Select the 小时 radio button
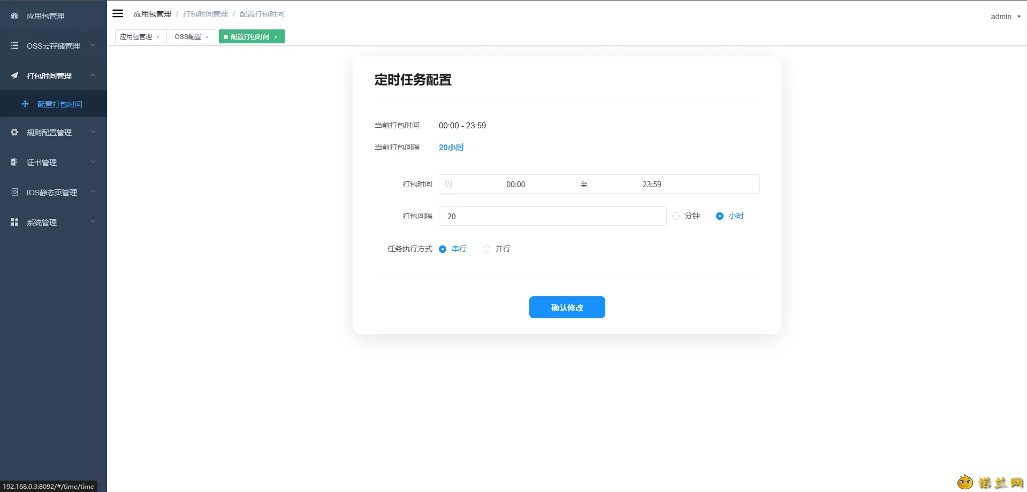The image size is (1027, 492). pos(720,216)
